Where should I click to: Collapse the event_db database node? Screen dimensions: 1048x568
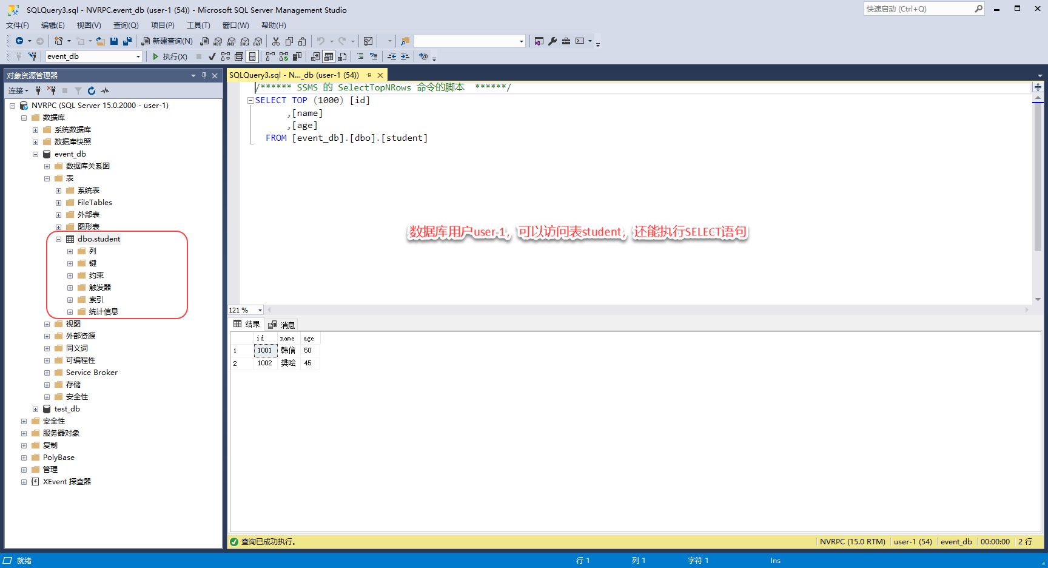pyautogui.click(x=35, y=154)
